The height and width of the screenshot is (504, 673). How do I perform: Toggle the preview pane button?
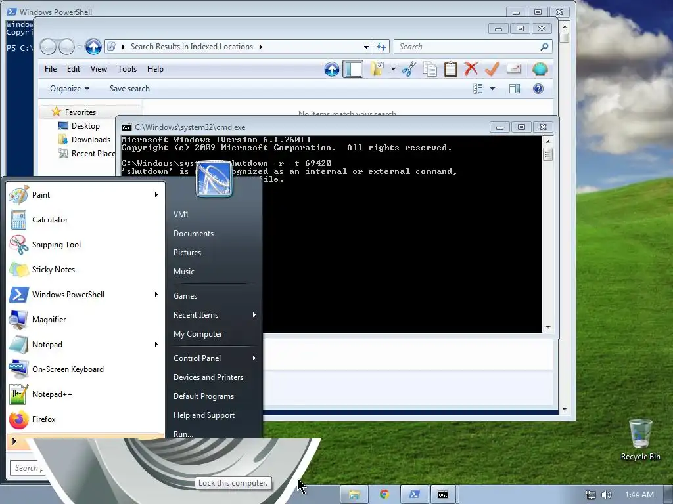coord(515,89)
